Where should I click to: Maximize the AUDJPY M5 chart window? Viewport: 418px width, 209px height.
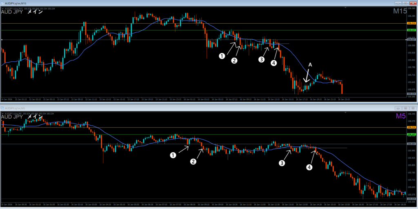(x=405, y=108)
